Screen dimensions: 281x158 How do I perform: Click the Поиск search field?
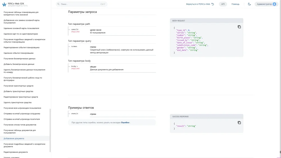(81, 4)
